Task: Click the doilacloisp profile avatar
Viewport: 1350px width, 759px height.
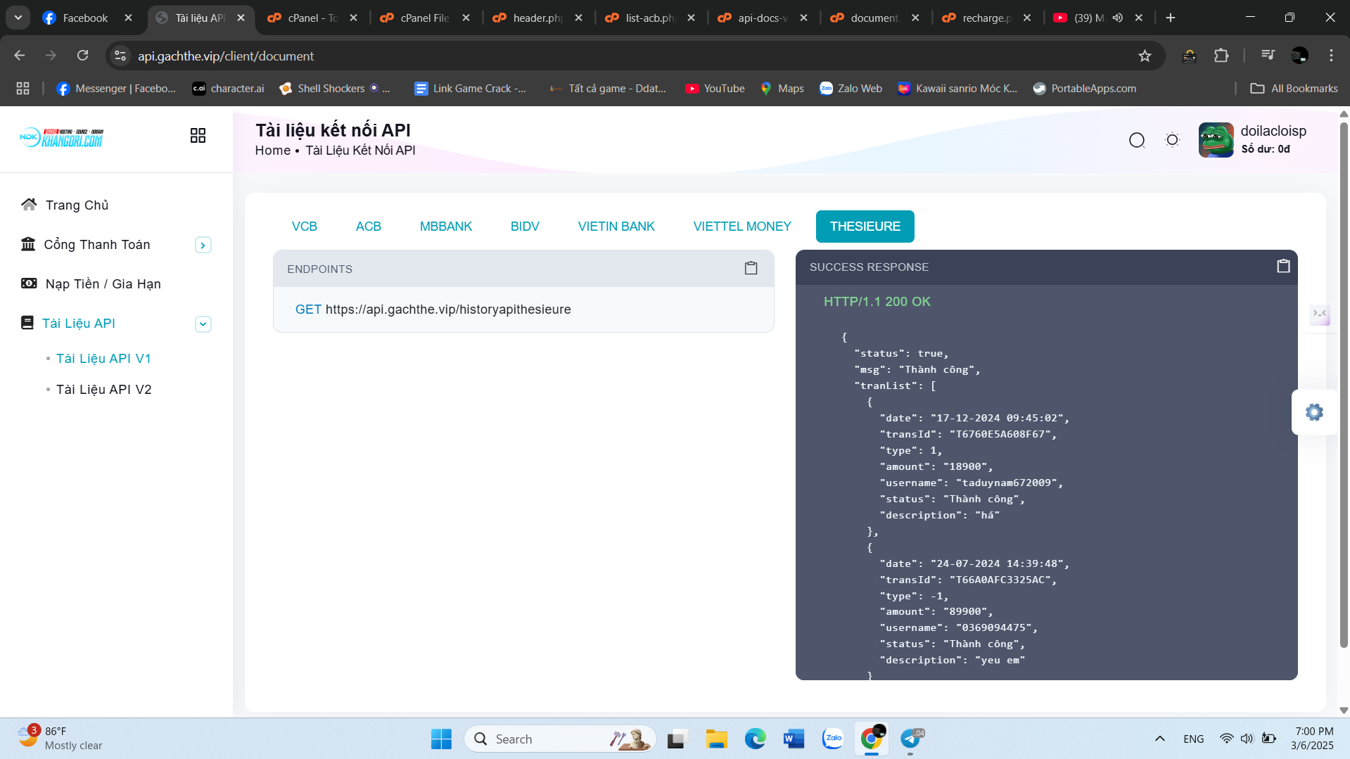Action: click(1216, 140)
